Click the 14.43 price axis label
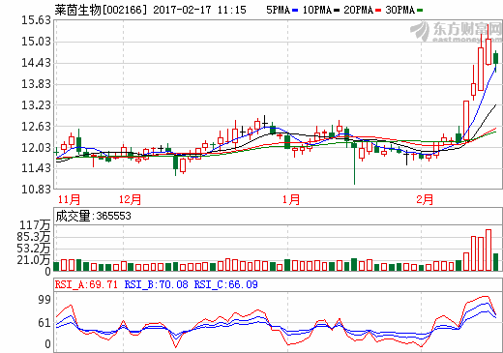The width and height of the screenshot is (503, 353). (36, 63)
